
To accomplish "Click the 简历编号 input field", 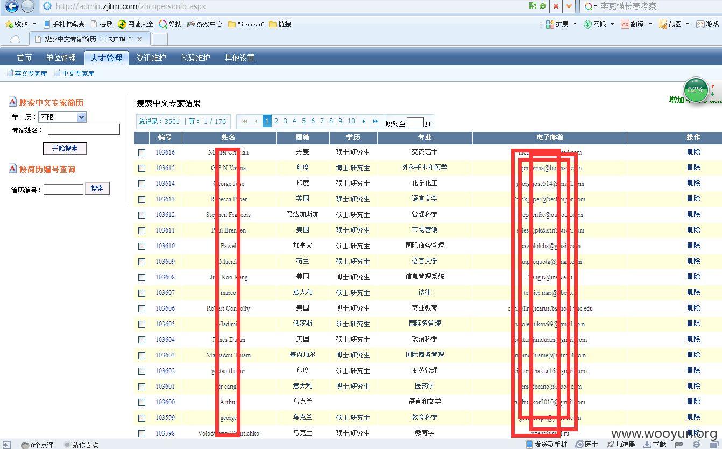I will click(63, 190).
